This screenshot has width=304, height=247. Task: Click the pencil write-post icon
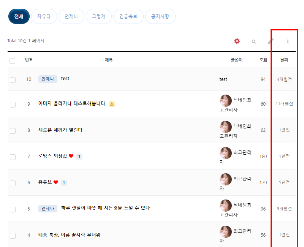[x=271, y=41]
